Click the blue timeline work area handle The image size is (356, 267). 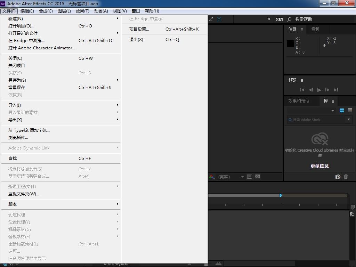[x=281, y=195]
